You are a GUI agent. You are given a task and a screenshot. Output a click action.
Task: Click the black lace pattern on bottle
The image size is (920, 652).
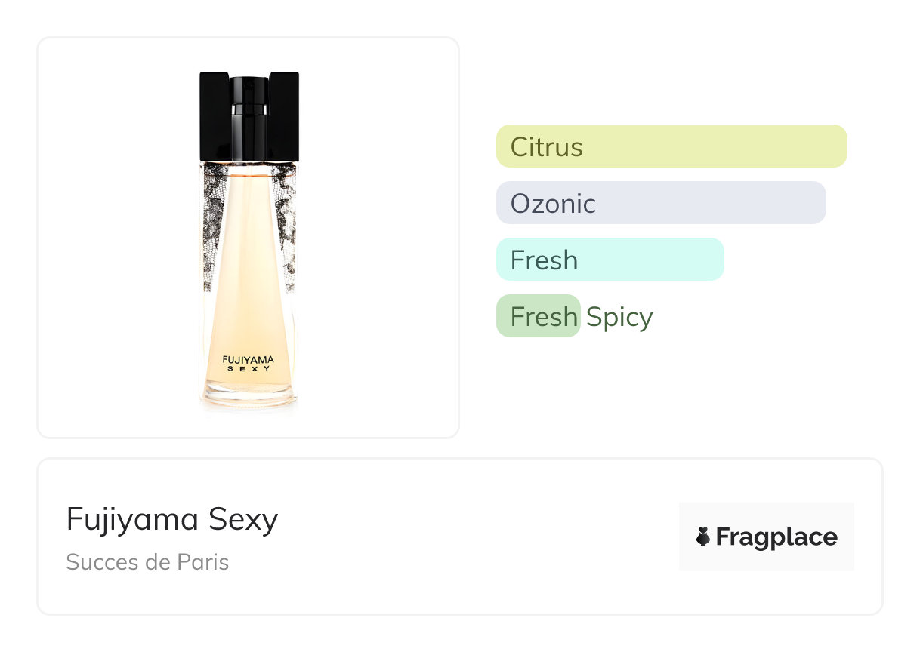point(212,226)
